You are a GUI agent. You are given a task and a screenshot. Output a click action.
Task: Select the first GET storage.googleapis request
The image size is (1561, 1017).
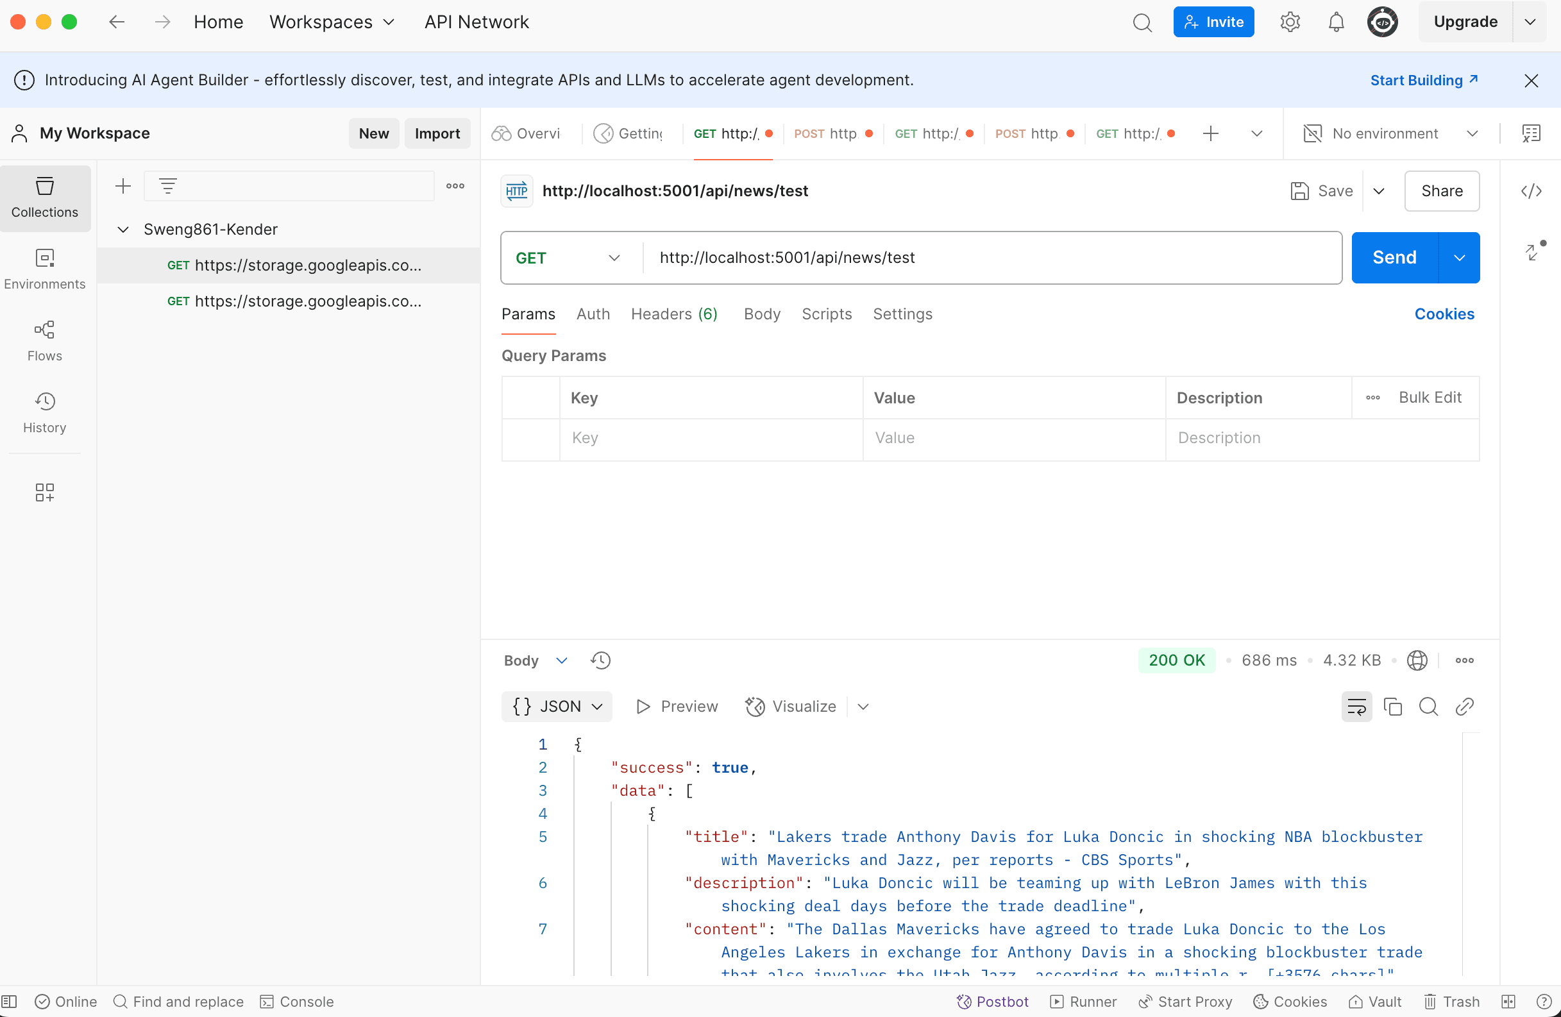(289, 265)
